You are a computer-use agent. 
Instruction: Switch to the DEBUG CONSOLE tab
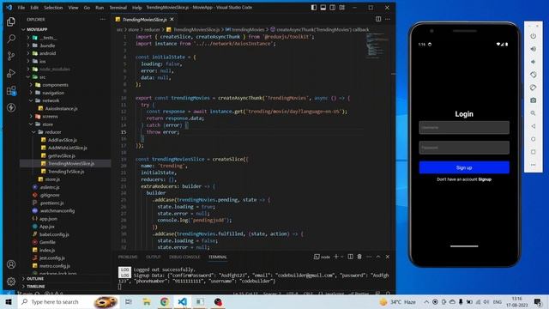coord(184,257)
